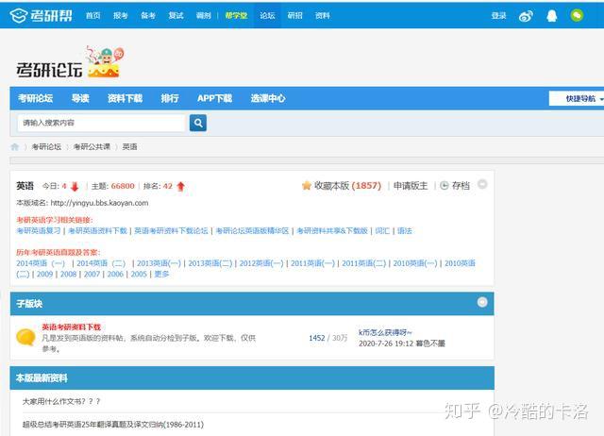Open the Weibo share icon

pyautogui.click(x=526, y=16)
